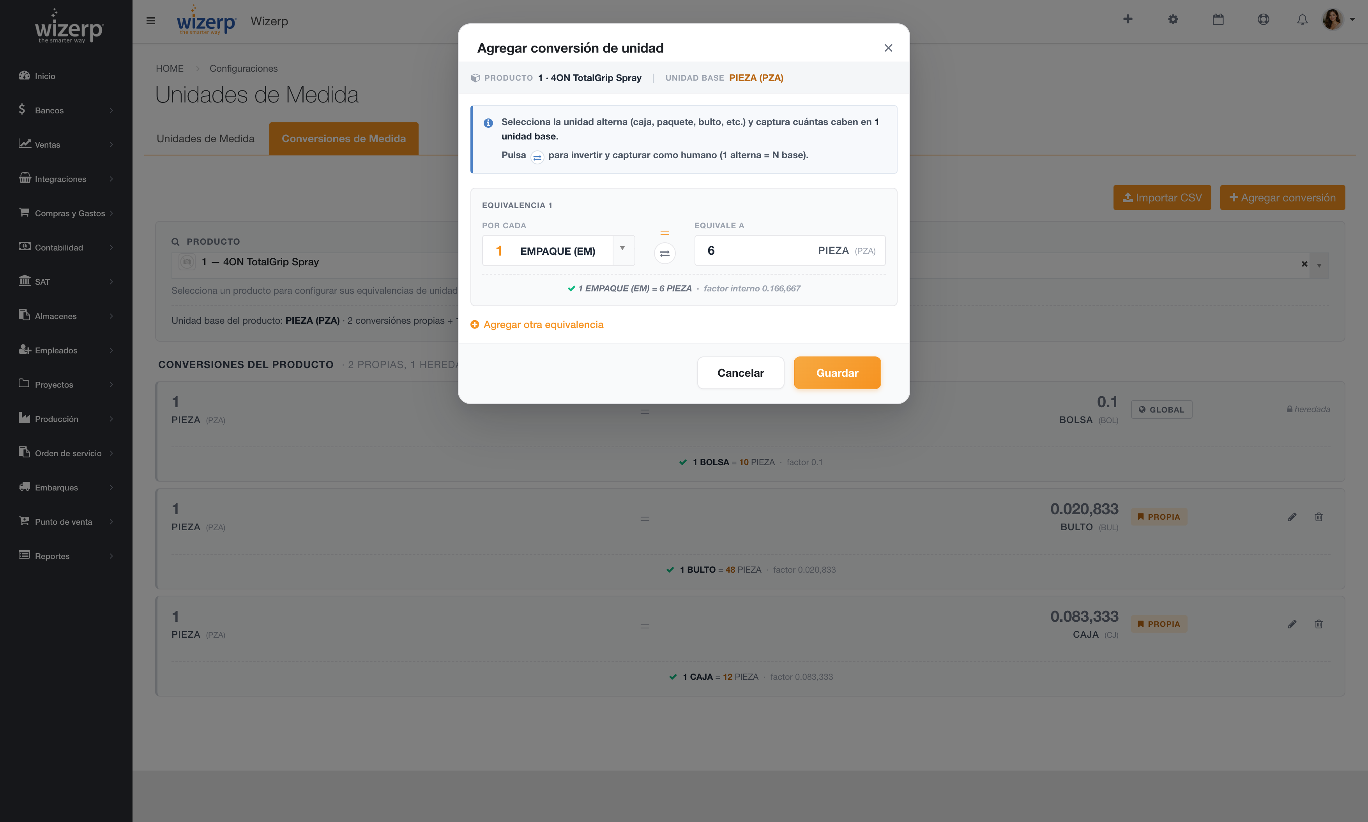The image size is (1368, 822).
Task: Open the user account dropdown caret
Action: (1352, 19)
